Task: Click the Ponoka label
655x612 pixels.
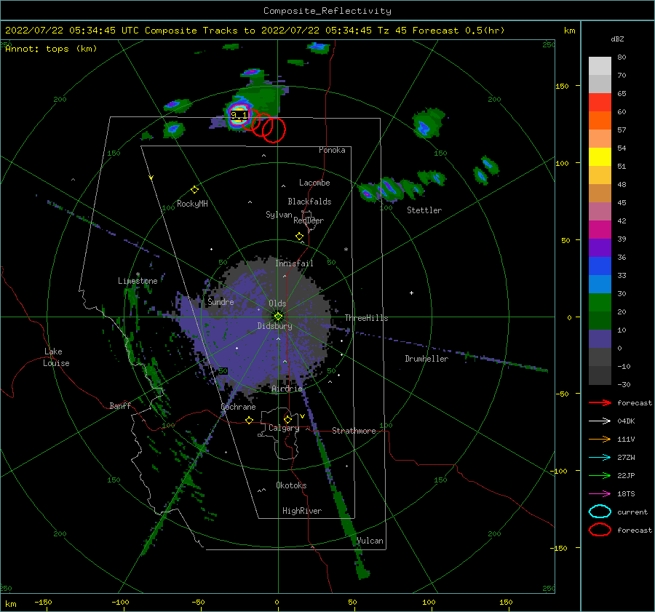Action: pos(332,150)
